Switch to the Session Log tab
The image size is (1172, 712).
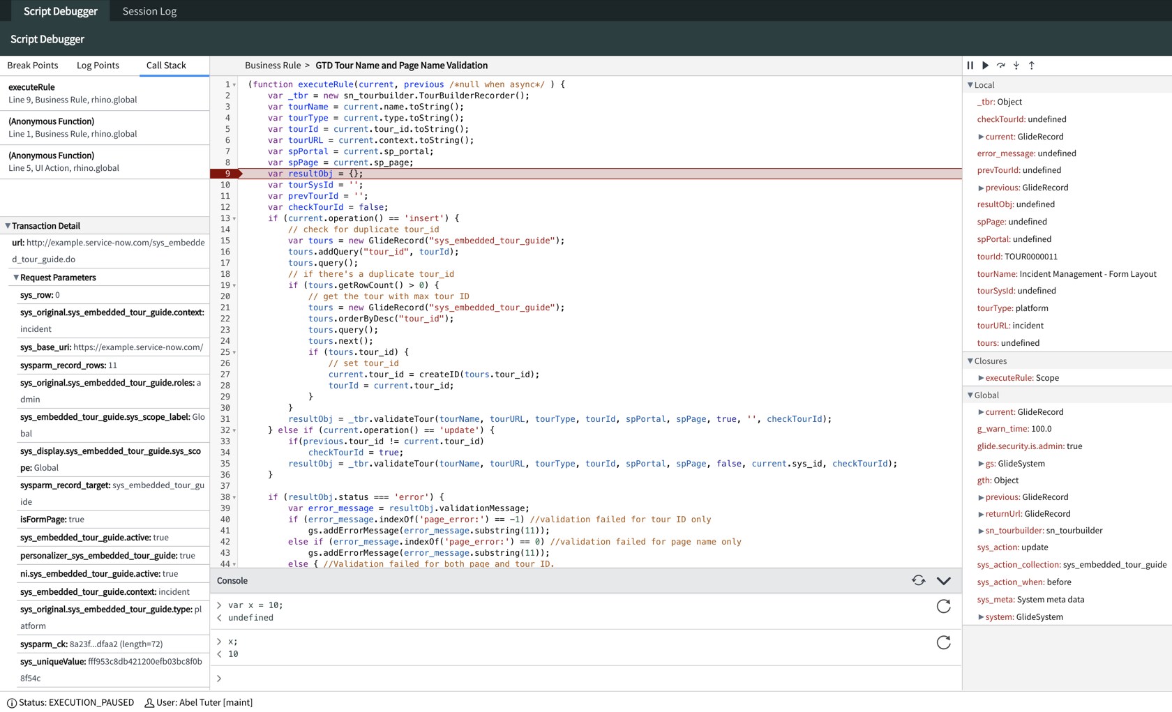coord(149,11)
